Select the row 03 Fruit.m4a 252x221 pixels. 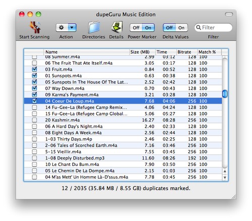click(123, 69)
